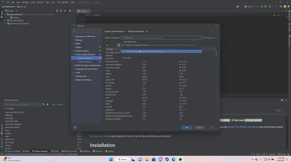Open the Run menu
The width and height of the screenshot is (291, 163).
47,2
